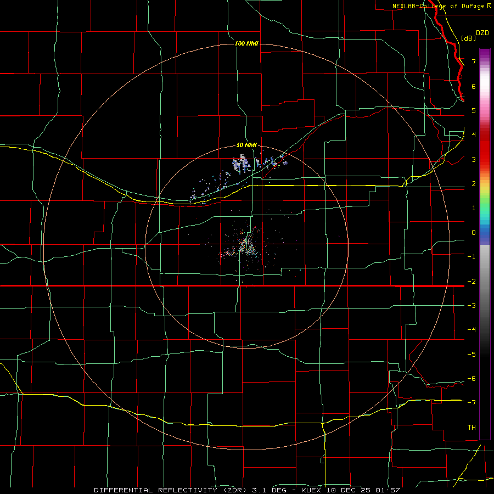Click the -6 value on the color scale
494x494 pixels.
[x=471, y=379]
